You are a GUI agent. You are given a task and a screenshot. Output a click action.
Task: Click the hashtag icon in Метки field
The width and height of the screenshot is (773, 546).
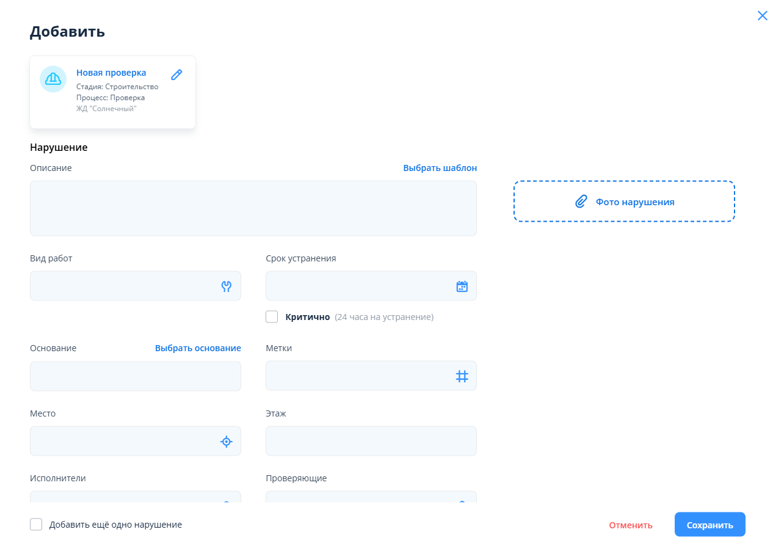[462, 376]
